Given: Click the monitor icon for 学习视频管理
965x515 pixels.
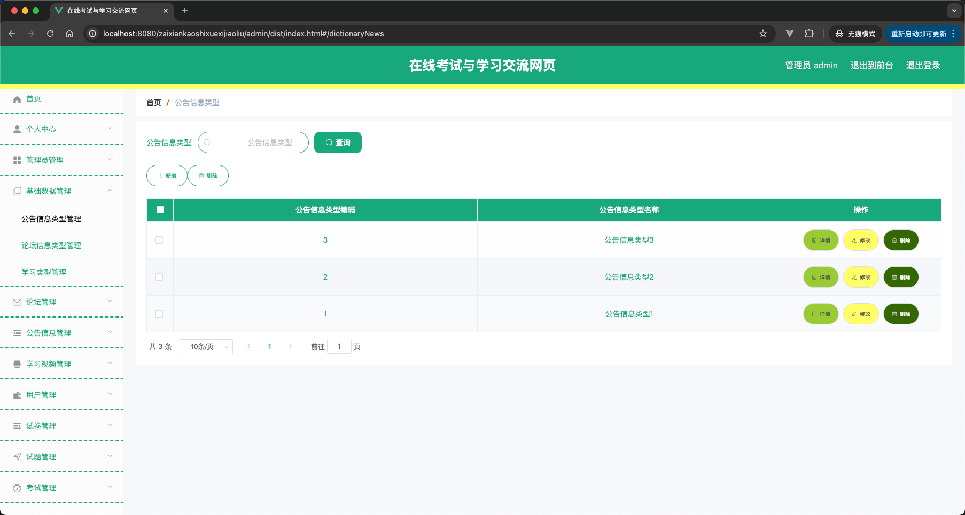Looking at the screenshot, I should click(17, 364).
